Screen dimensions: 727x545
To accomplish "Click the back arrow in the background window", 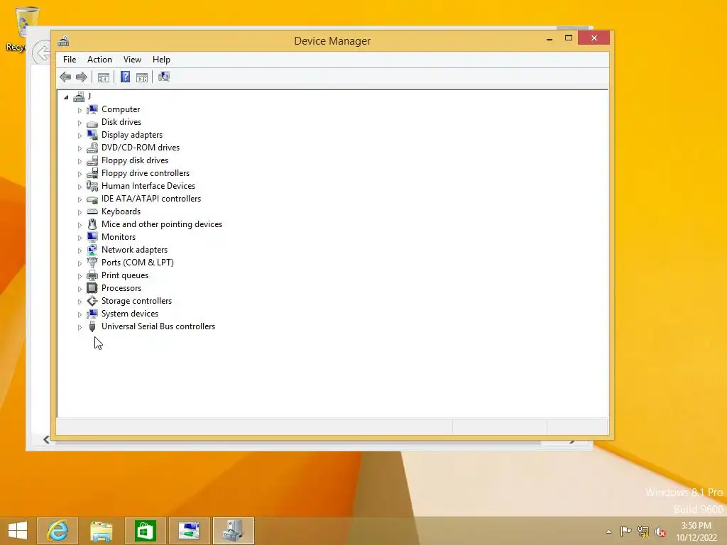I will (40, 53).
